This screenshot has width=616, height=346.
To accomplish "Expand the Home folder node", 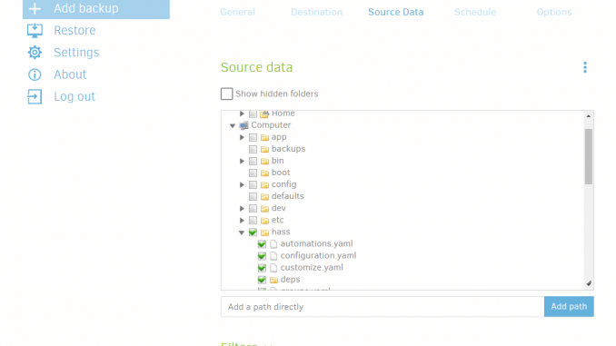I will (x=242, y=114).
